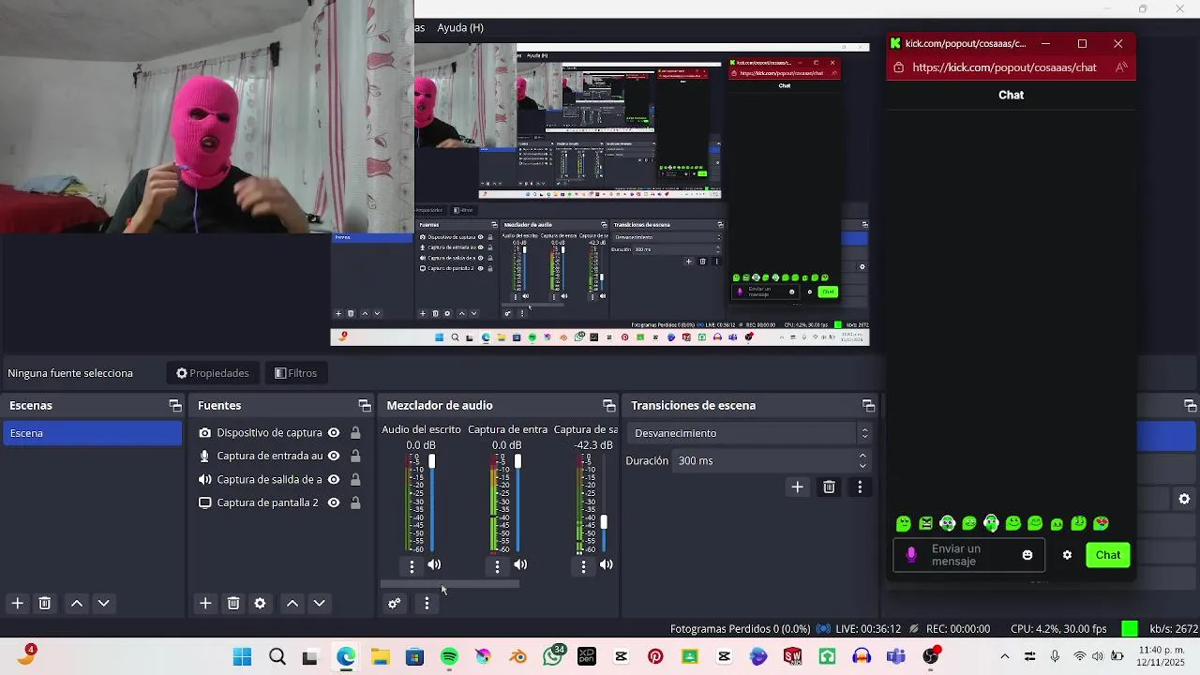The width and height of the screenshot is (1200, 675).
Task: Pop out the Escenas dock panel
Action: pos(175,406)
